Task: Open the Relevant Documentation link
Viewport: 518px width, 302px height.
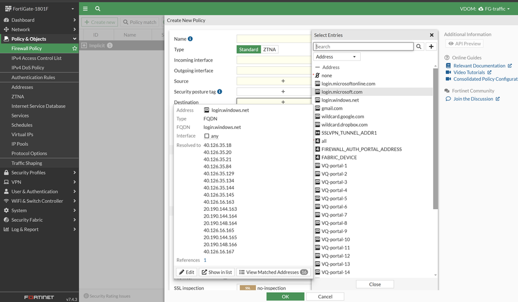Action: 479,66
